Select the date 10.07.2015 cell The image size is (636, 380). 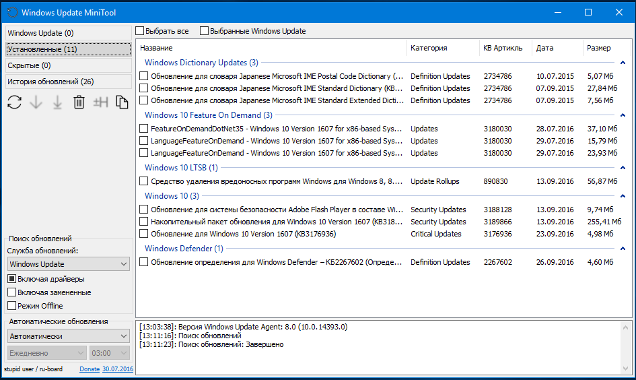pos(555,76)
